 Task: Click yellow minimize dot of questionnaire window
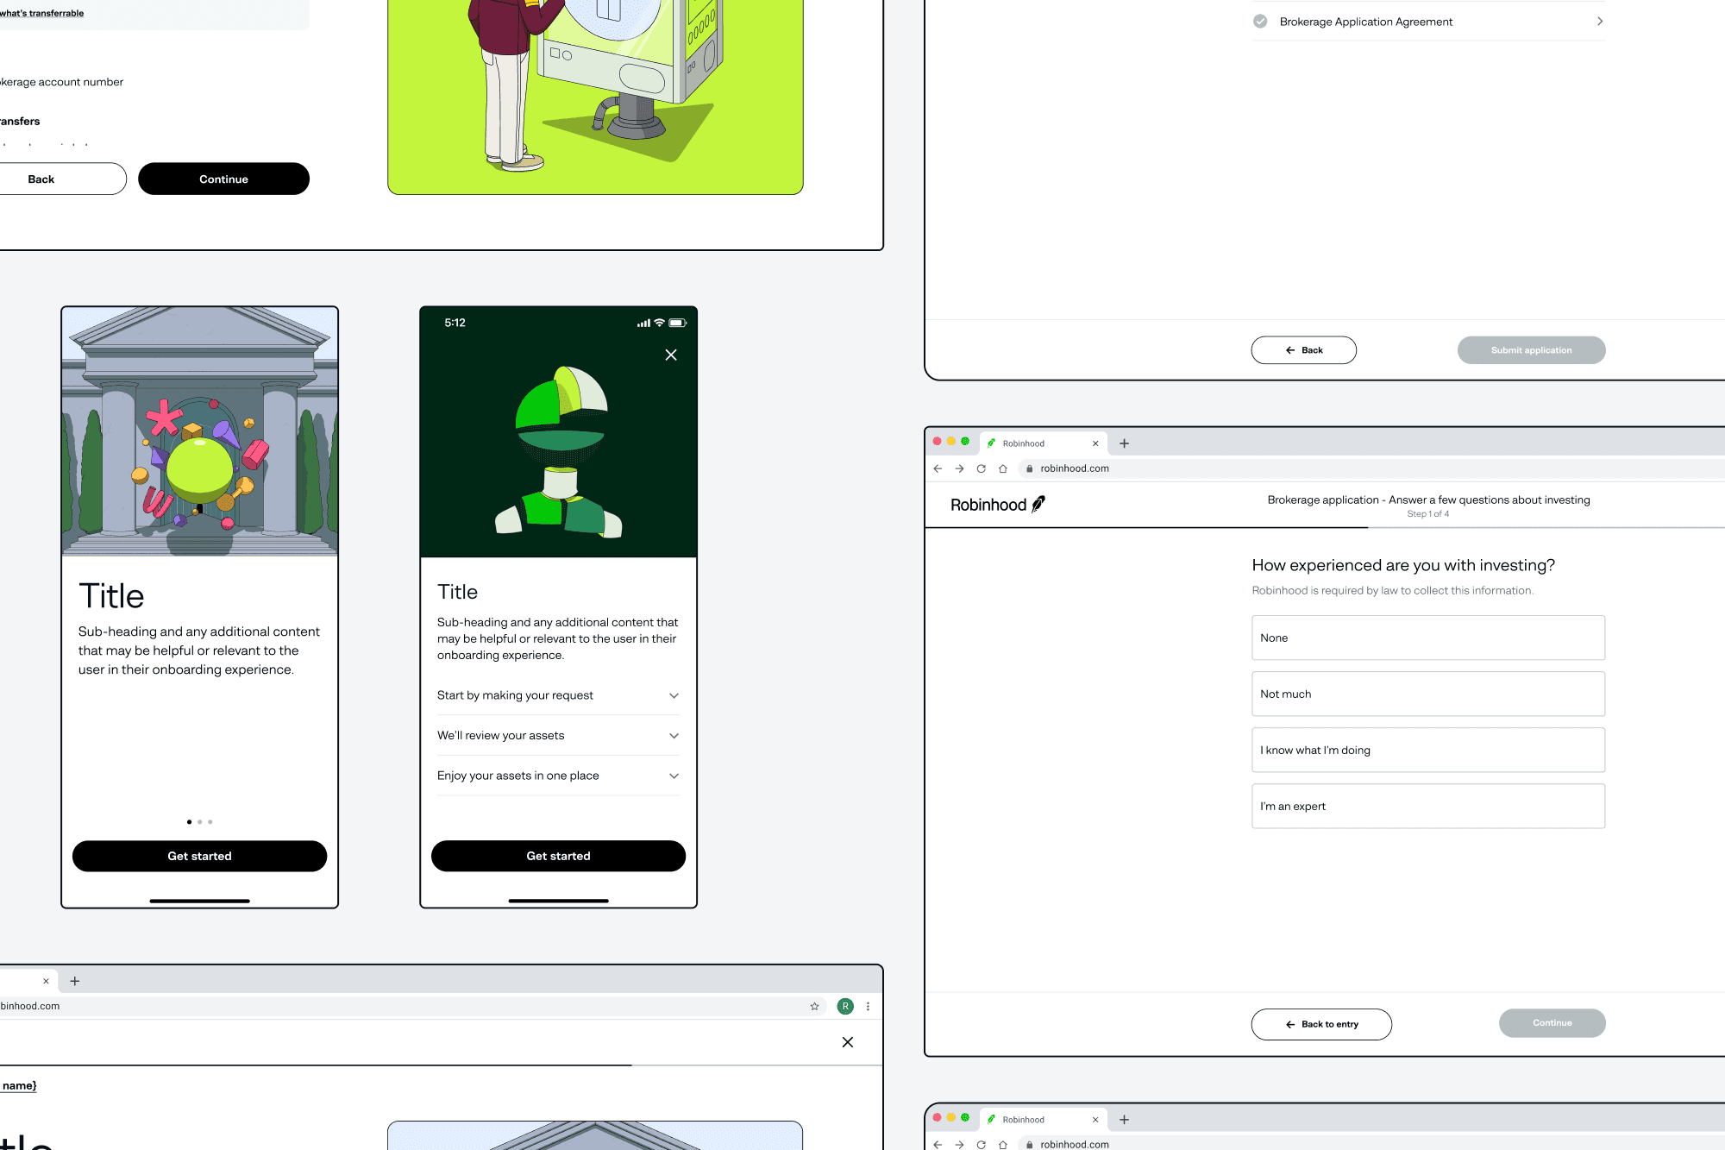coord(951,441)
